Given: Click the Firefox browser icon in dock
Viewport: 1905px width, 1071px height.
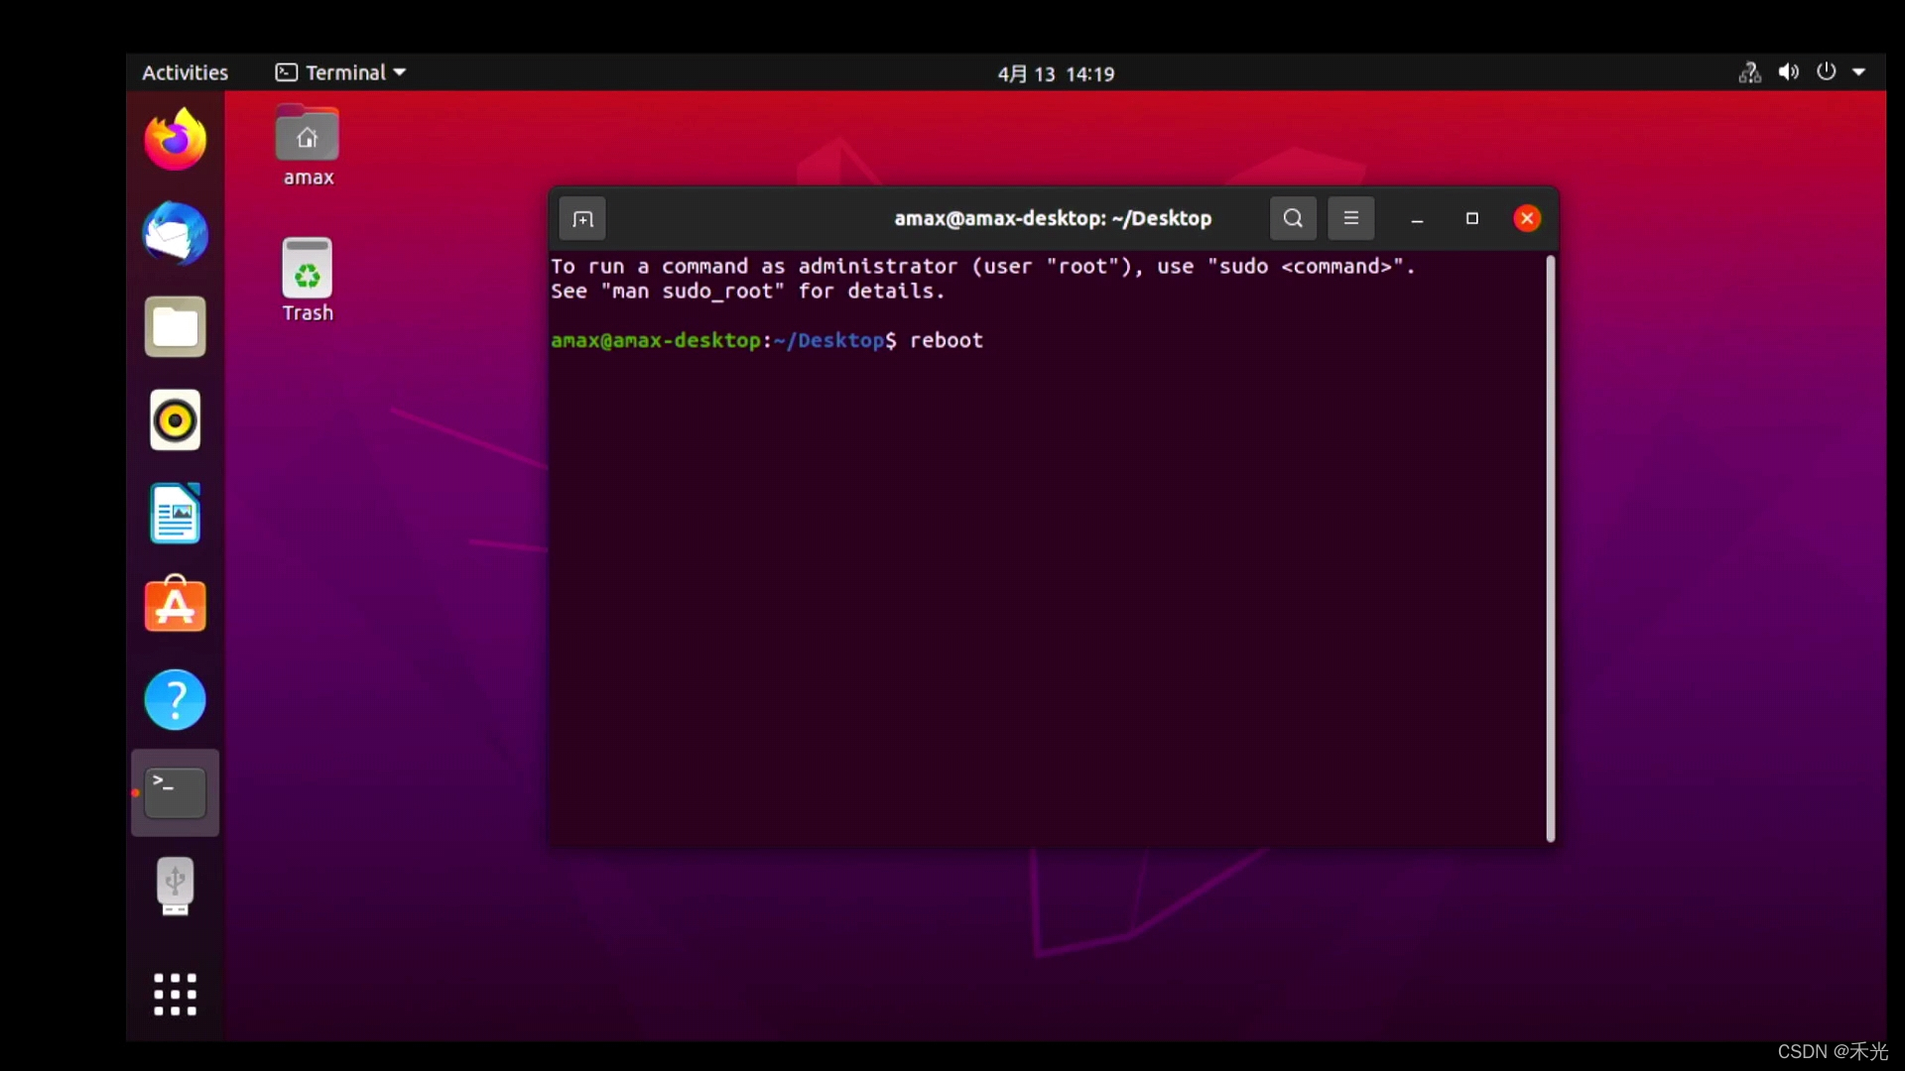Looking at the screenshot, I should (176, 139).
